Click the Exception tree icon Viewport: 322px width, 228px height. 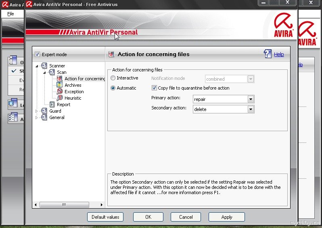click(59, 92)
